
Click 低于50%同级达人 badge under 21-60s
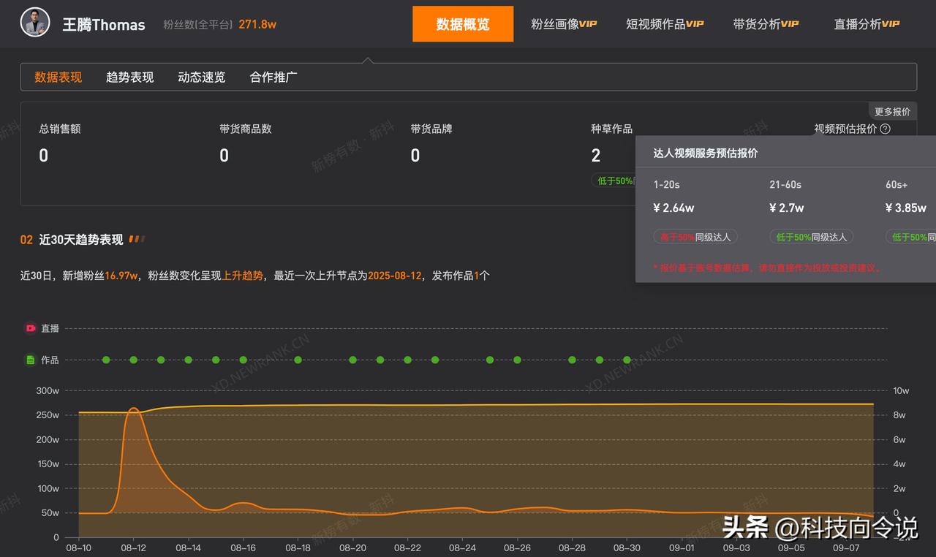[811, 237]
